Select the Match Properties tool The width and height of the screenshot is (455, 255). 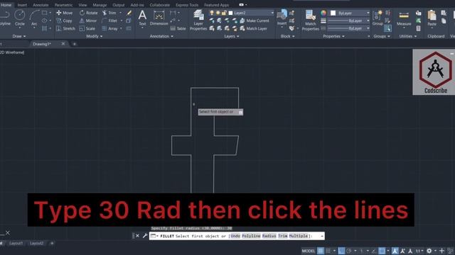(310, 21)
